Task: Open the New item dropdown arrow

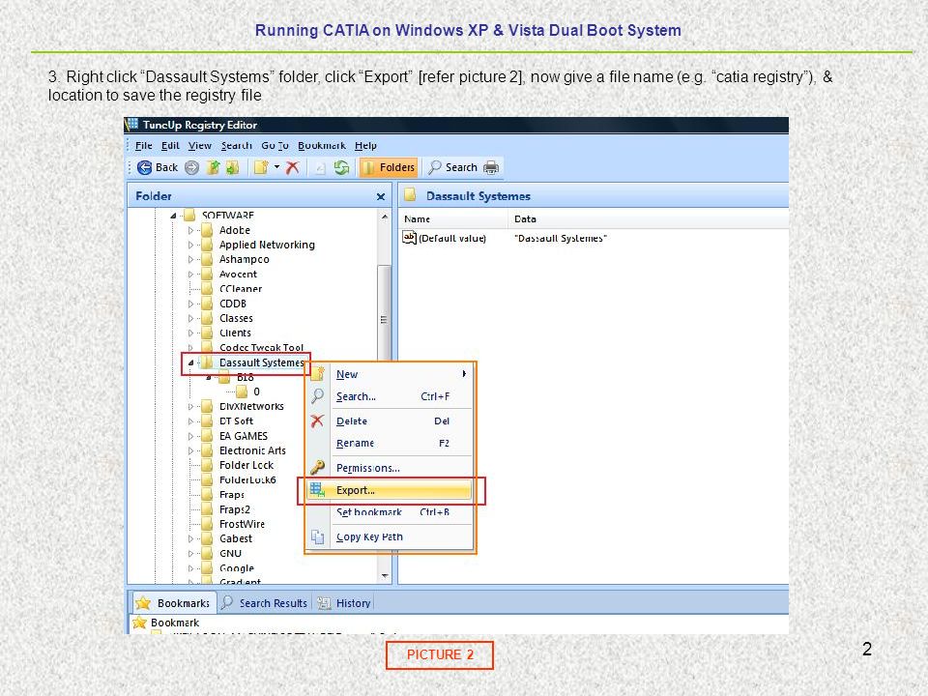Action: pos(276,167)
